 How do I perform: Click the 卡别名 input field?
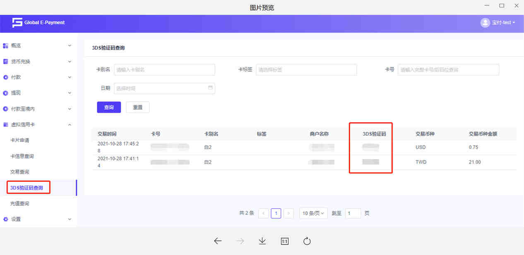[164, 70]
